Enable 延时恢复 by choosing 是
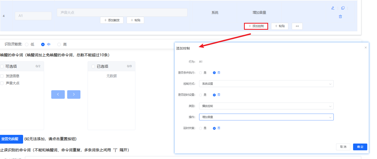Viewport: 377px width, 159px height. coord(201,128)
